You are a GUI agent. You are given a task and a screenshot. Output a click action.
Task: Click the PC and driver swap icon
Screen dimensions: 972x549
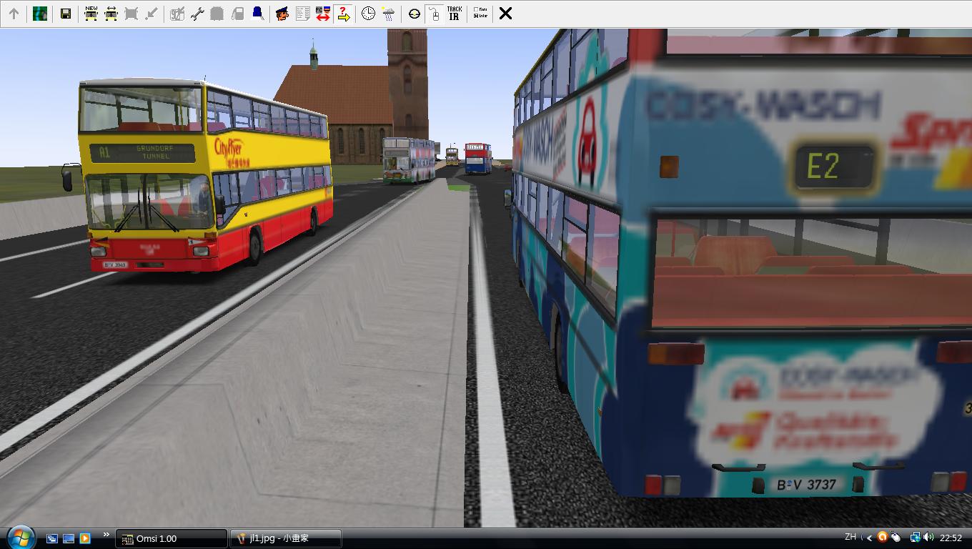(x=322, y=14)
